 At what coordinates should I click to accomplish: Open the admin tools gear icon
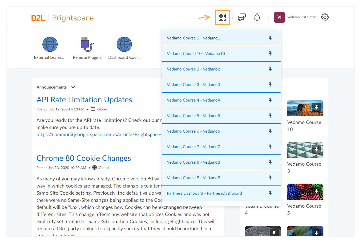325,17
